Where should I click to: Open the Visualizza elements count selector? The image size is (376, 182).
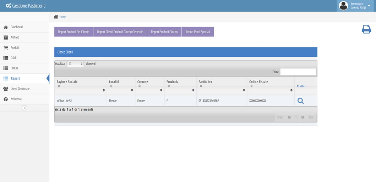75,64
